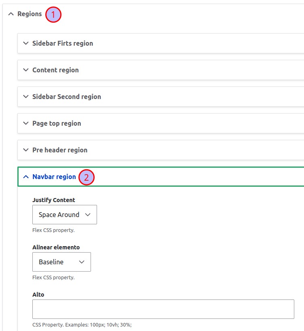Expand the Content region label
The width and height of the screenshot is (304, 331).
tap(55, 70)
